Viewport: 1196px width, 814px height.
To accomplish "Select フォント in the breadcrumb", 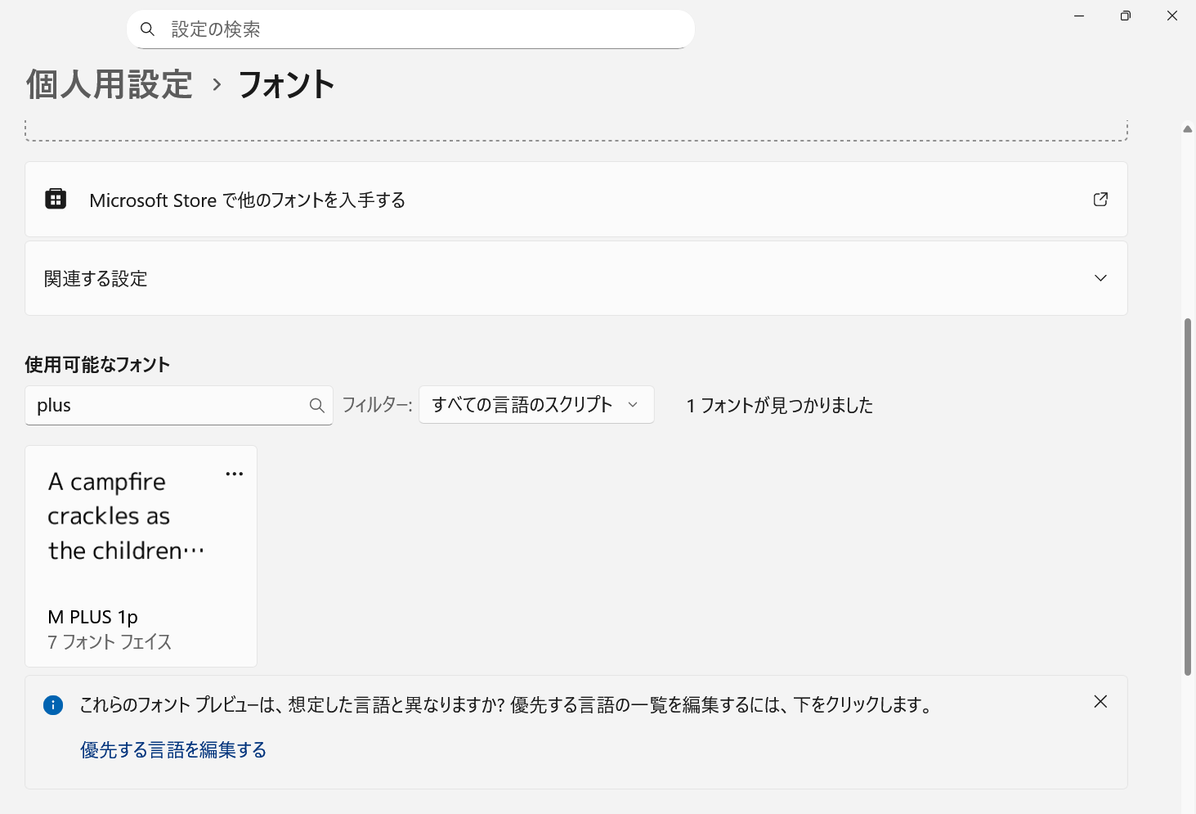I will pos(286,84).
